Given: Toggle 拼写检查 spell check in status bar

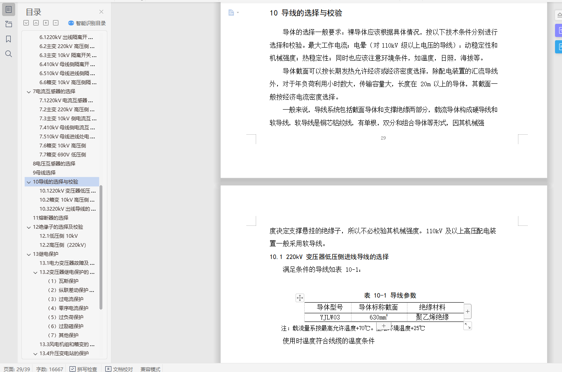Looking at the screenshot, I should (83, 369).
